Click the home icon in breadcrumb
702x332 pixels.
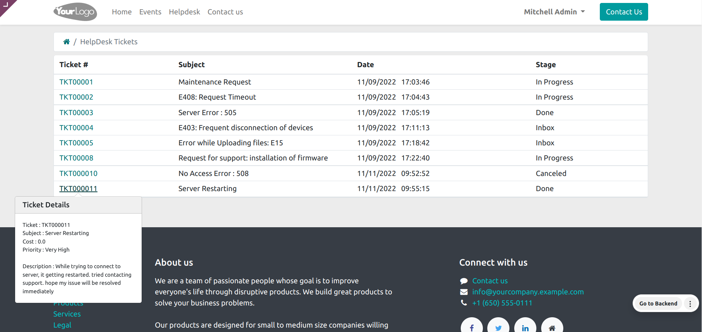click(x=66, y=42)
